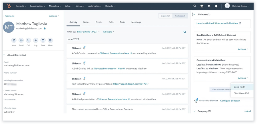Click the Email icon under contact name
Image resolution: width=257 pixels, height=124 pixels.
[x=21, y=40]
